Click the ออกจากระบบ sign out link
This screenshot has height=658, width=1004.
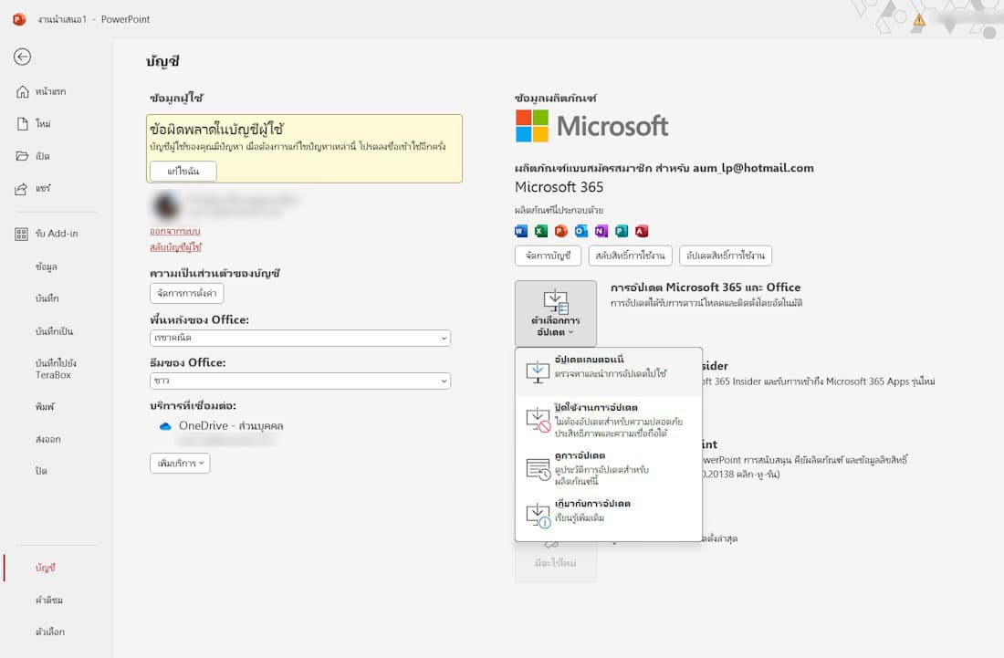click(175, 231)
